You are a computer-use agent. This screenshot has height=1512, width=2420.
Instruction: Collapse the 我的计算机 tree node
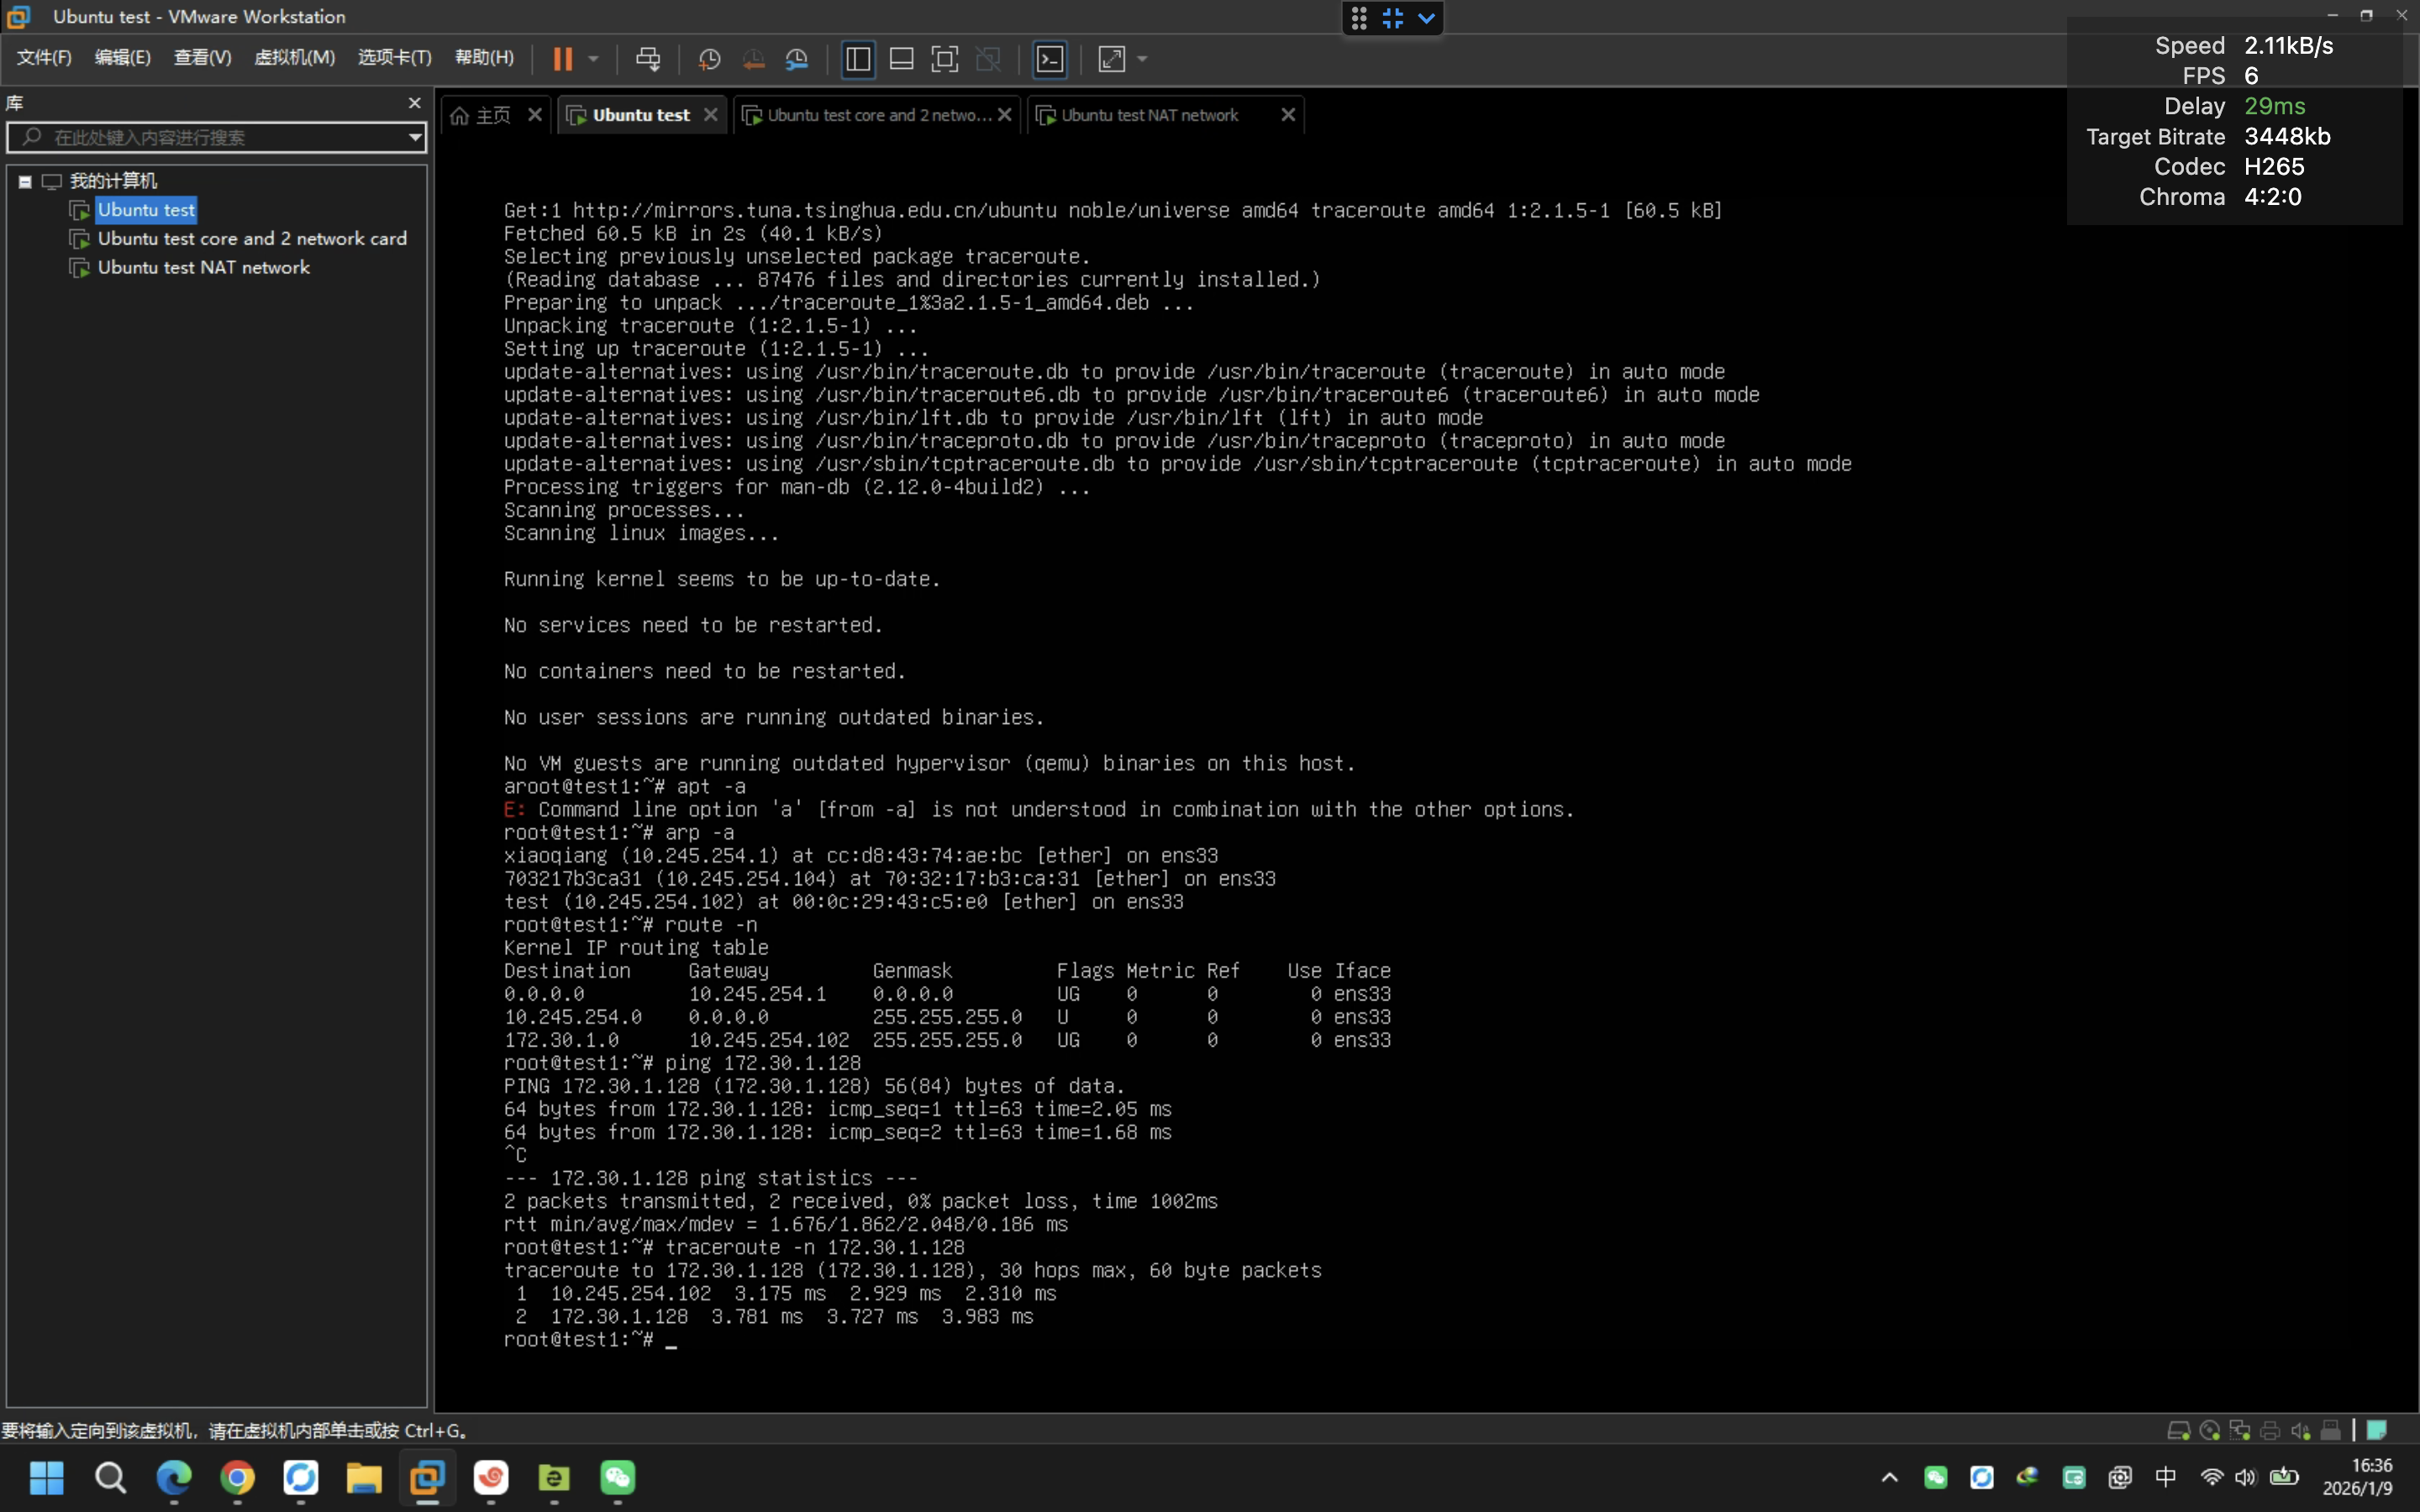click(x=25, y=181)
